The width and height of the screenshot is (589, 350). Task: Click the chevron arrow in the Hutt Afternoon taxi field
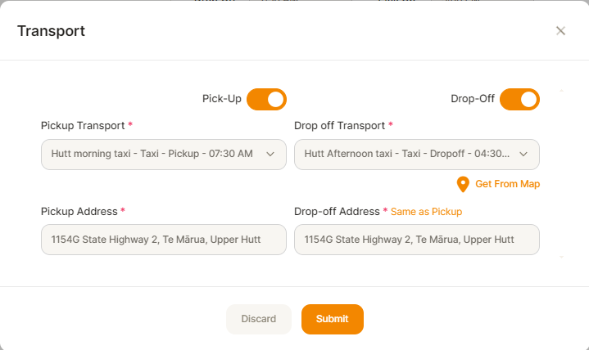click(x=523, y=155)
